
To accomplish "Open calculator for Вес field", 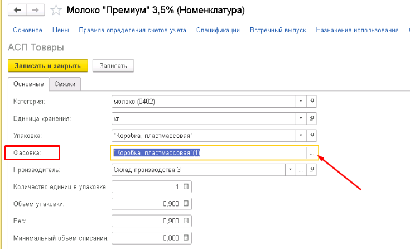I will (x=186, y=221).
